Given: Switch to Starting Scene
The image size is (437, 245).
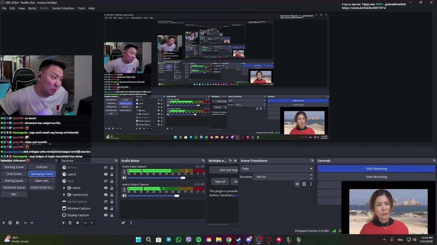Looking at the screenshot, I should [x=14, y=167].
